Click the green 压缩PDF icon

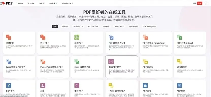click(77, 37)
